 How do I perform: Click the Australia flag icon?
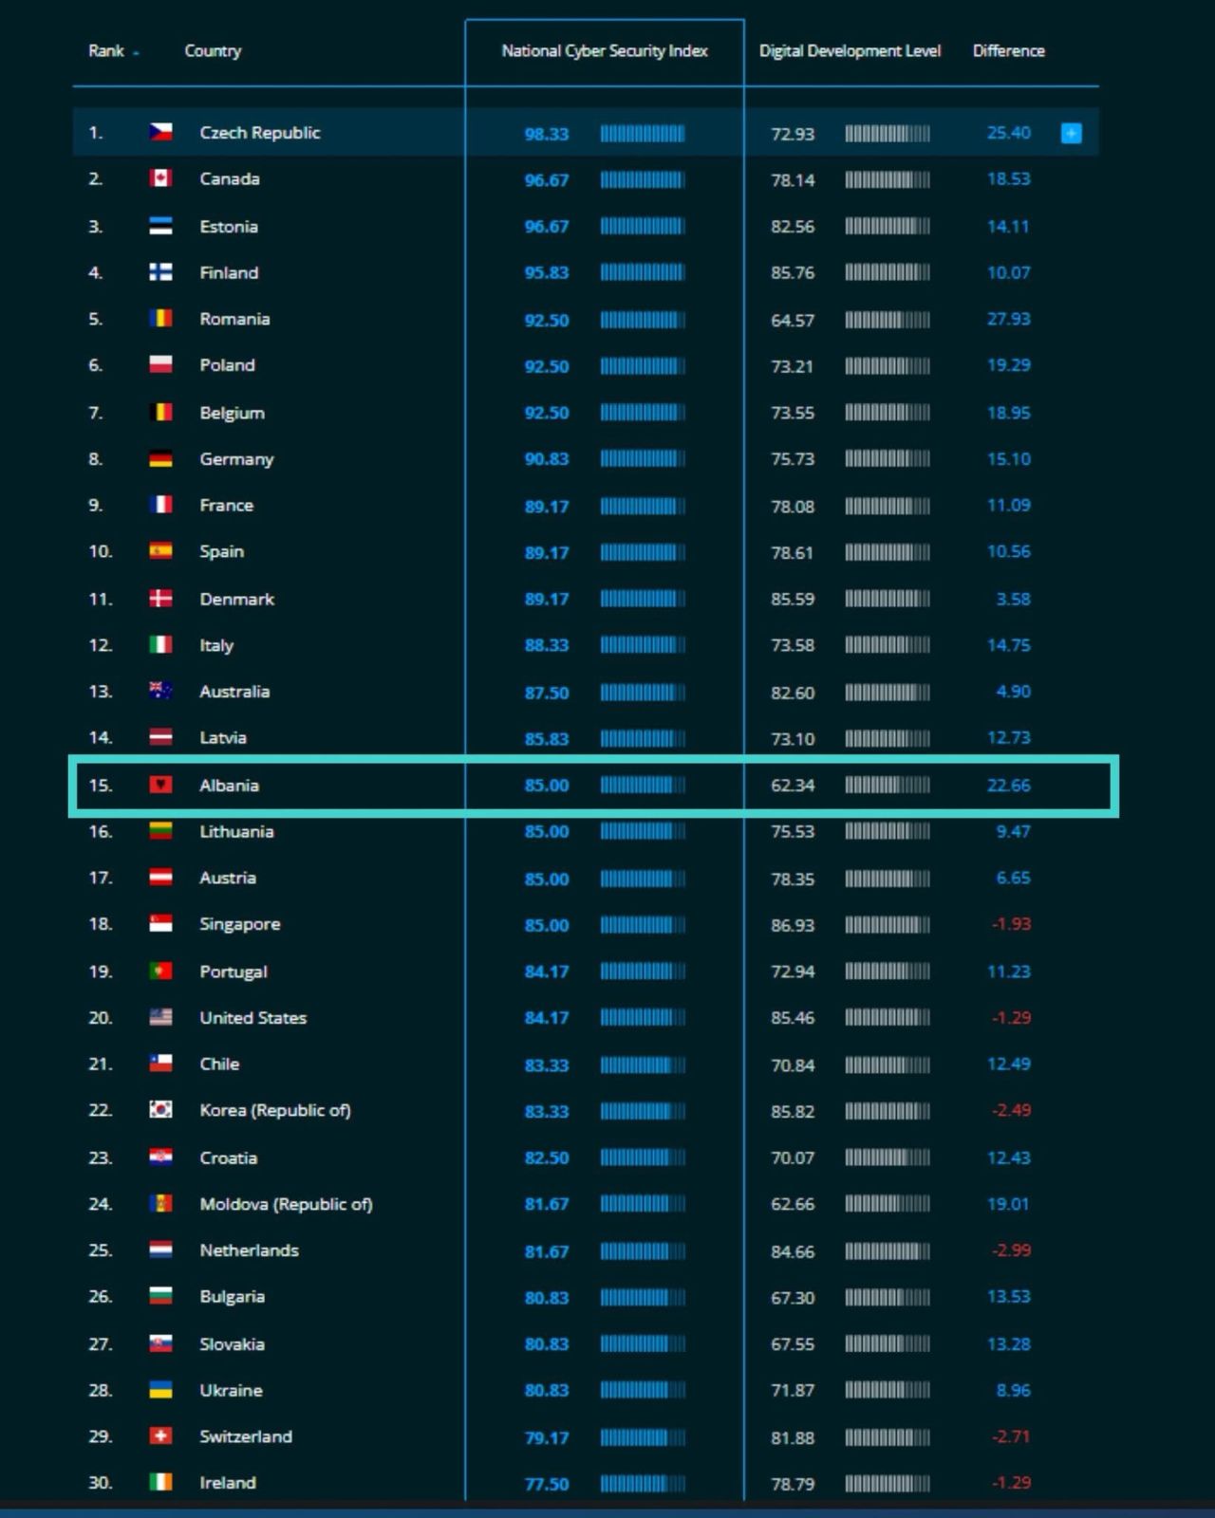[x=160, y=691]
